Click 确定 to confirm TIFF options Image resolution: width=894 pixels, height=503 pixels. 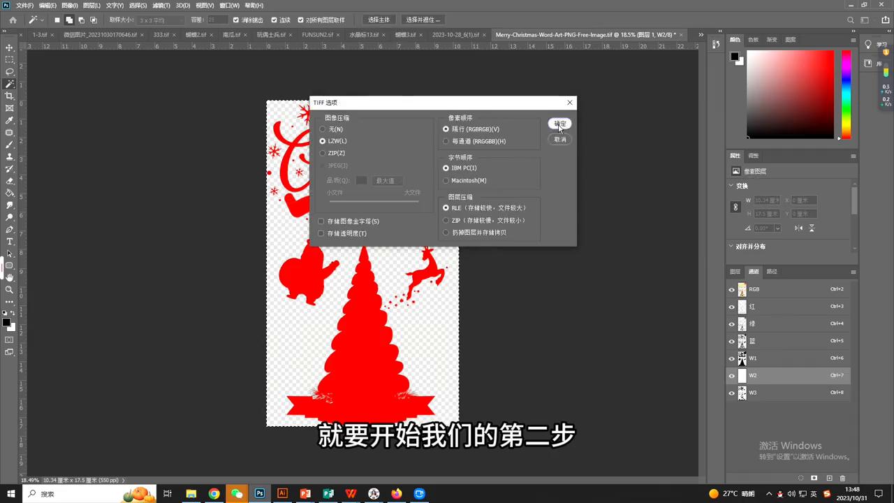point(559,124)
